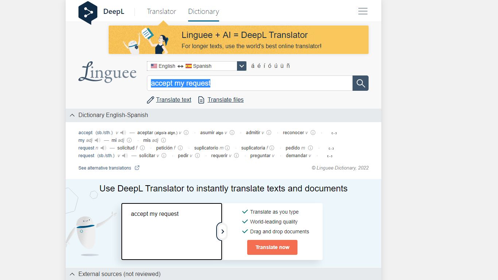498x280 pixels.
Task: Select the Dictionary tab
Action: (x=203, y=12)
